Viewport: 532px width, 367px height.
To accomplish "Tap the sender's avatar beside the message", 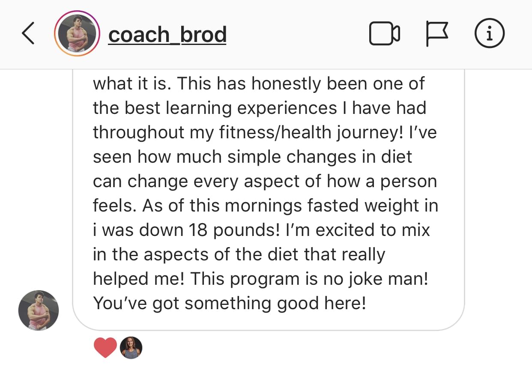I will point(38,310).
